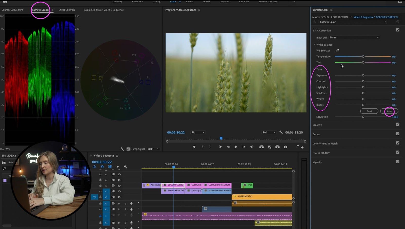Disable the Basic Correction checkbox

coord(398,30)
